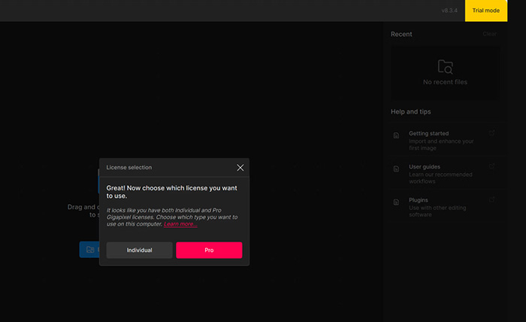Click the Recent section heading
The width and height of the screenshot is (526, 322).
tap(401, 34)
